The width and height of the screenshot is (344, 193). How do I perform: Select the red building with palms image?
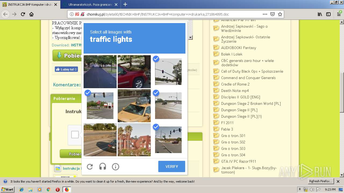[x=134, y=140]
